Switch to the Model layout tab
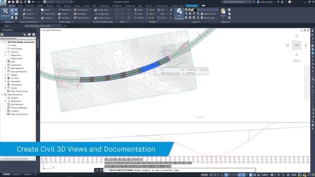This screenshot has height=177, width=315. (x=6, y=174)
